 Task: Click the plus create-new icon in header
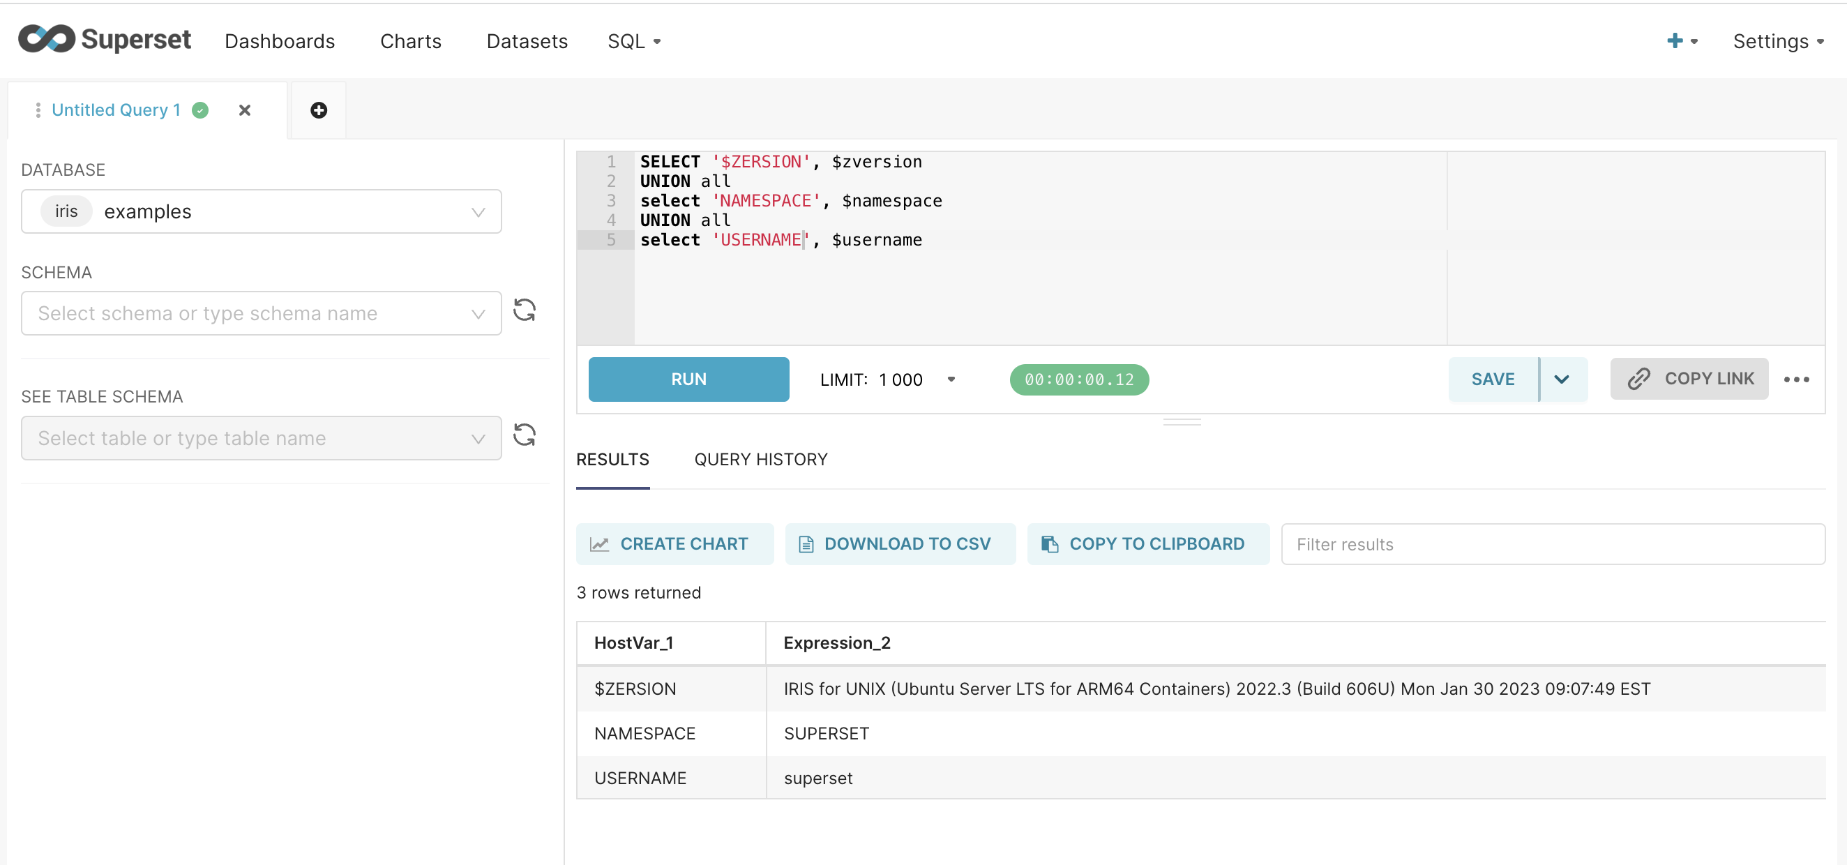(1674, 41)
